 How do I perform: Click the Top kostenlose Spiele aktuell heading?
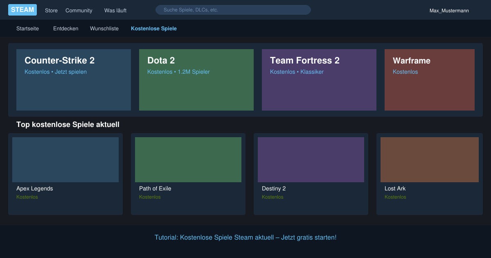pos(68,124)
